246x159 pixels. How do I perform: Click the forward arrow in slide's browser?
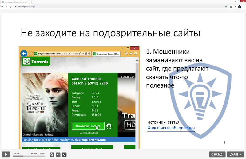click(30, 54)
